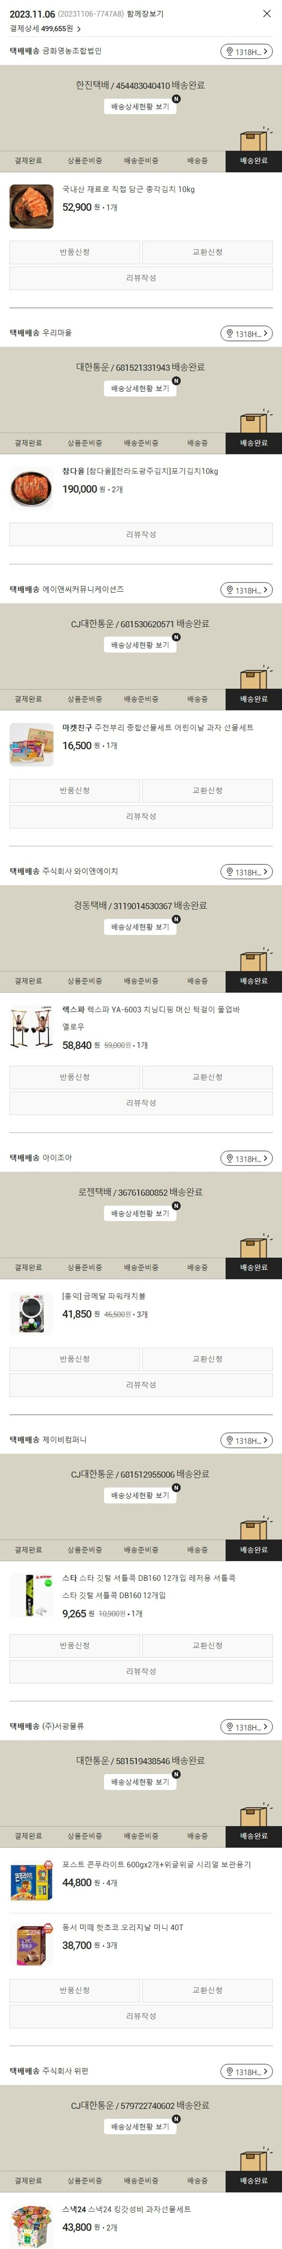Open address pin for 에이앤씨커뮤니케이션즈 delivery
This screenshot has width=282, height=2249.
tap(246, 590)
